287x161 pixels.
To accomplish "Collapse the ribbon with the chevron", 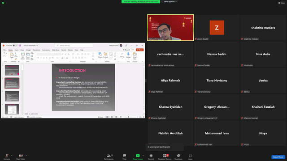I will [143, 61].
